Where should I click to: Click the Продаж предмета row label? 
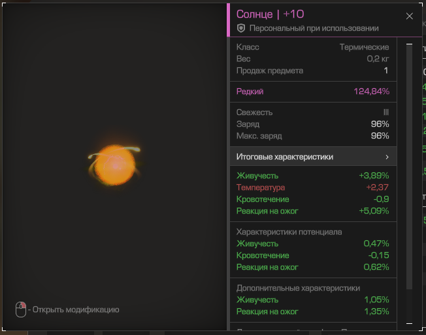269,71
